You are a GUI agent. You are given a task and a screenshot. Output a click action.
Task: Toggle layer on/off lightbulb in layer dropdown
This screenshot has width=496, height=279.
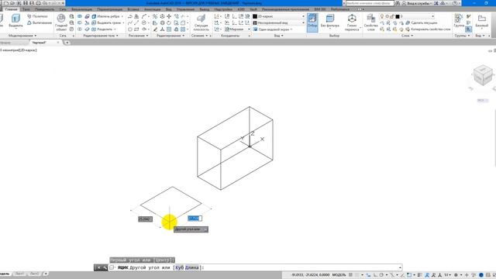coord(382,16)
